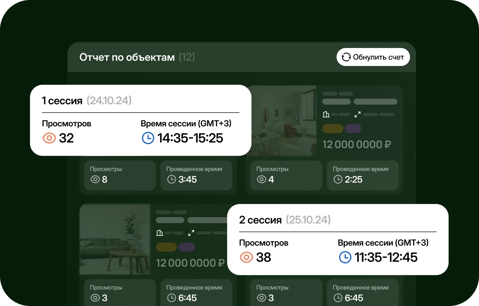479x306 pixels.
Task: Click clock icon beside Проведенное время 2:25
Action: pos(337,180)
